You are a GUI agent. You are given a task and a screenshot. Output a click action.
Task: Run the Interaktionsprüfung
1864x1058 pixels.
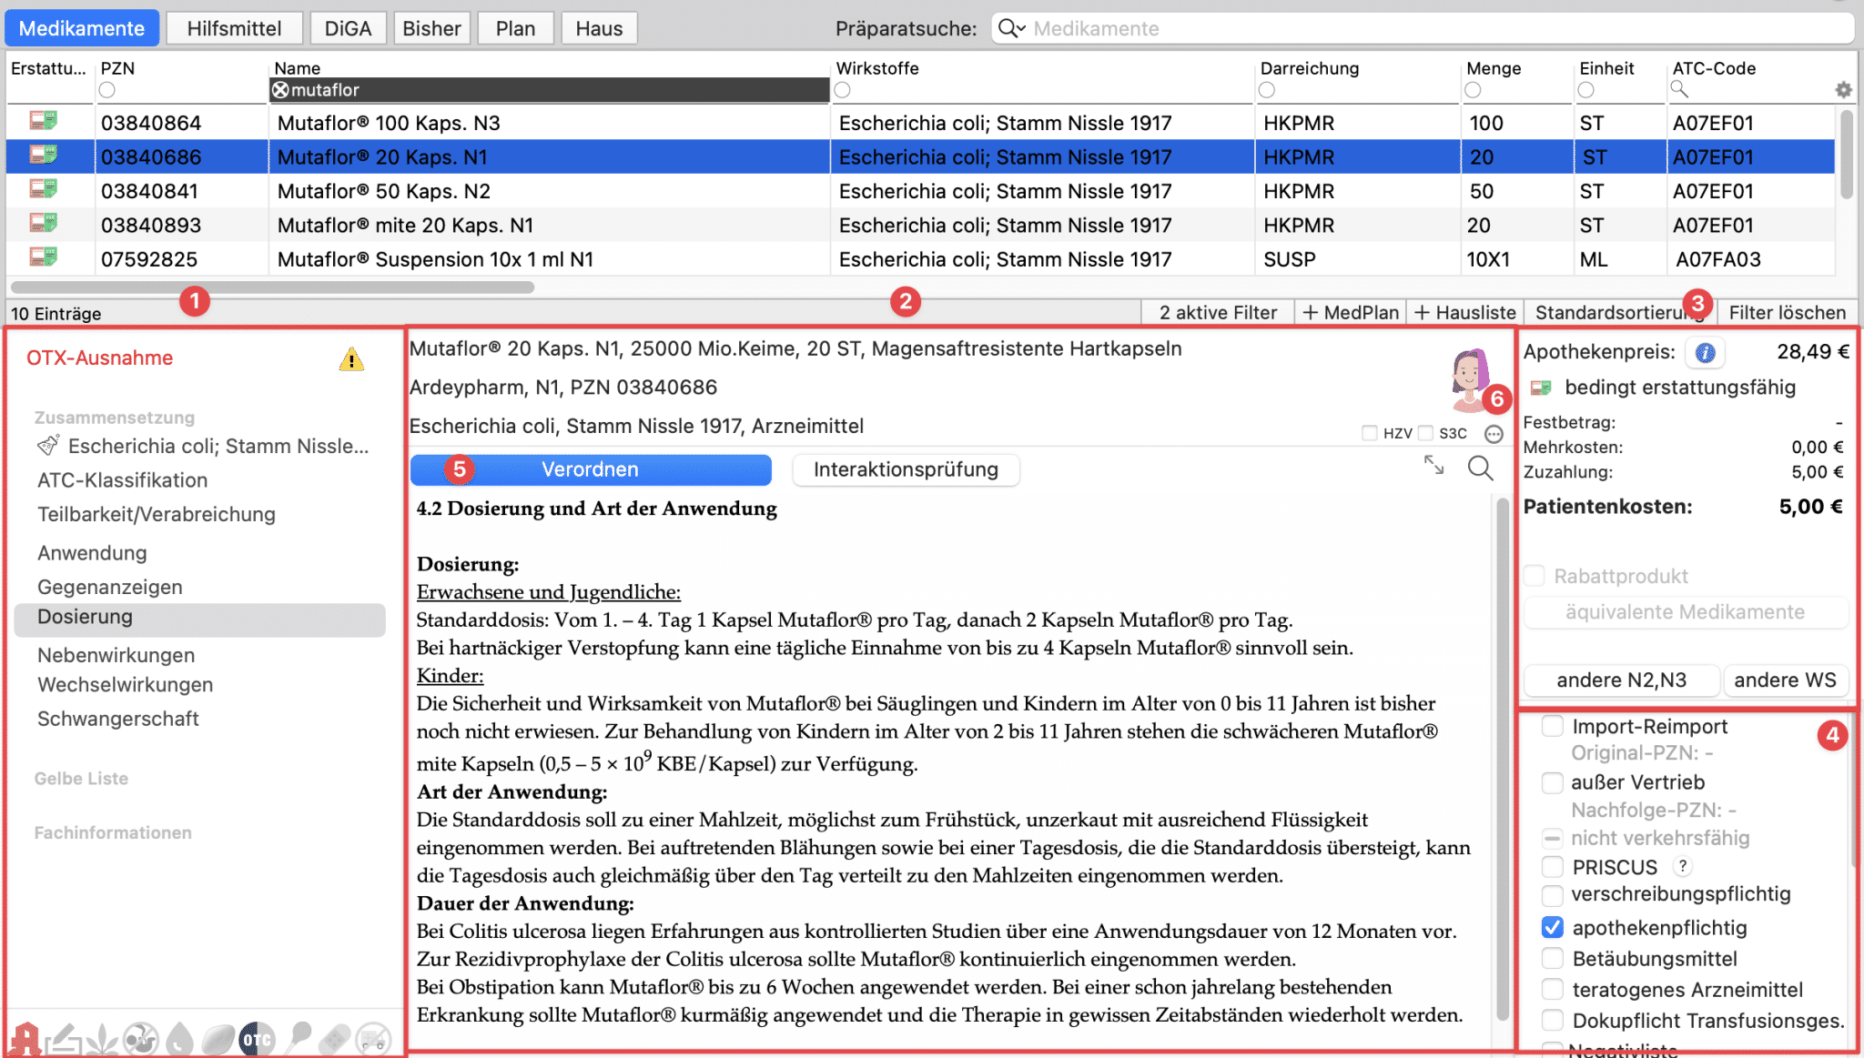pos(906,469)
